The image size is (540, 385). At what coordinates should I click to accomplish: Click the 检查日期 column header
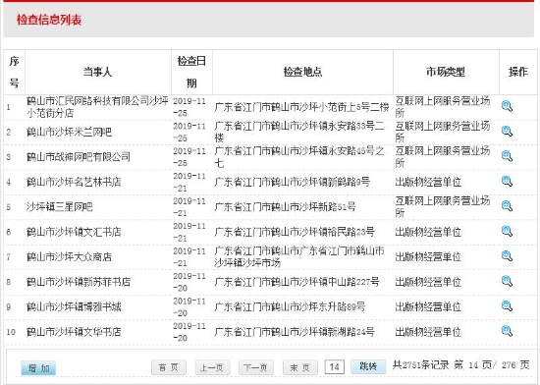pyautogui.click(x=191, y=72)
